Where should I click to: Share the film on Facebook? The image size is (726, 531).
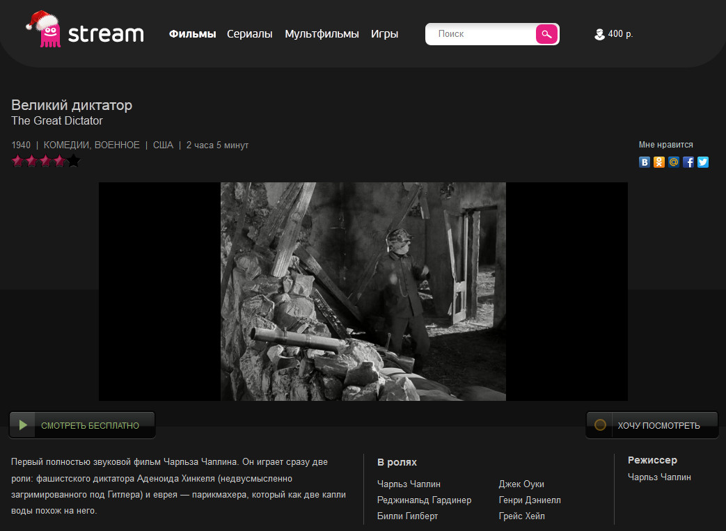tap(688, 162)
